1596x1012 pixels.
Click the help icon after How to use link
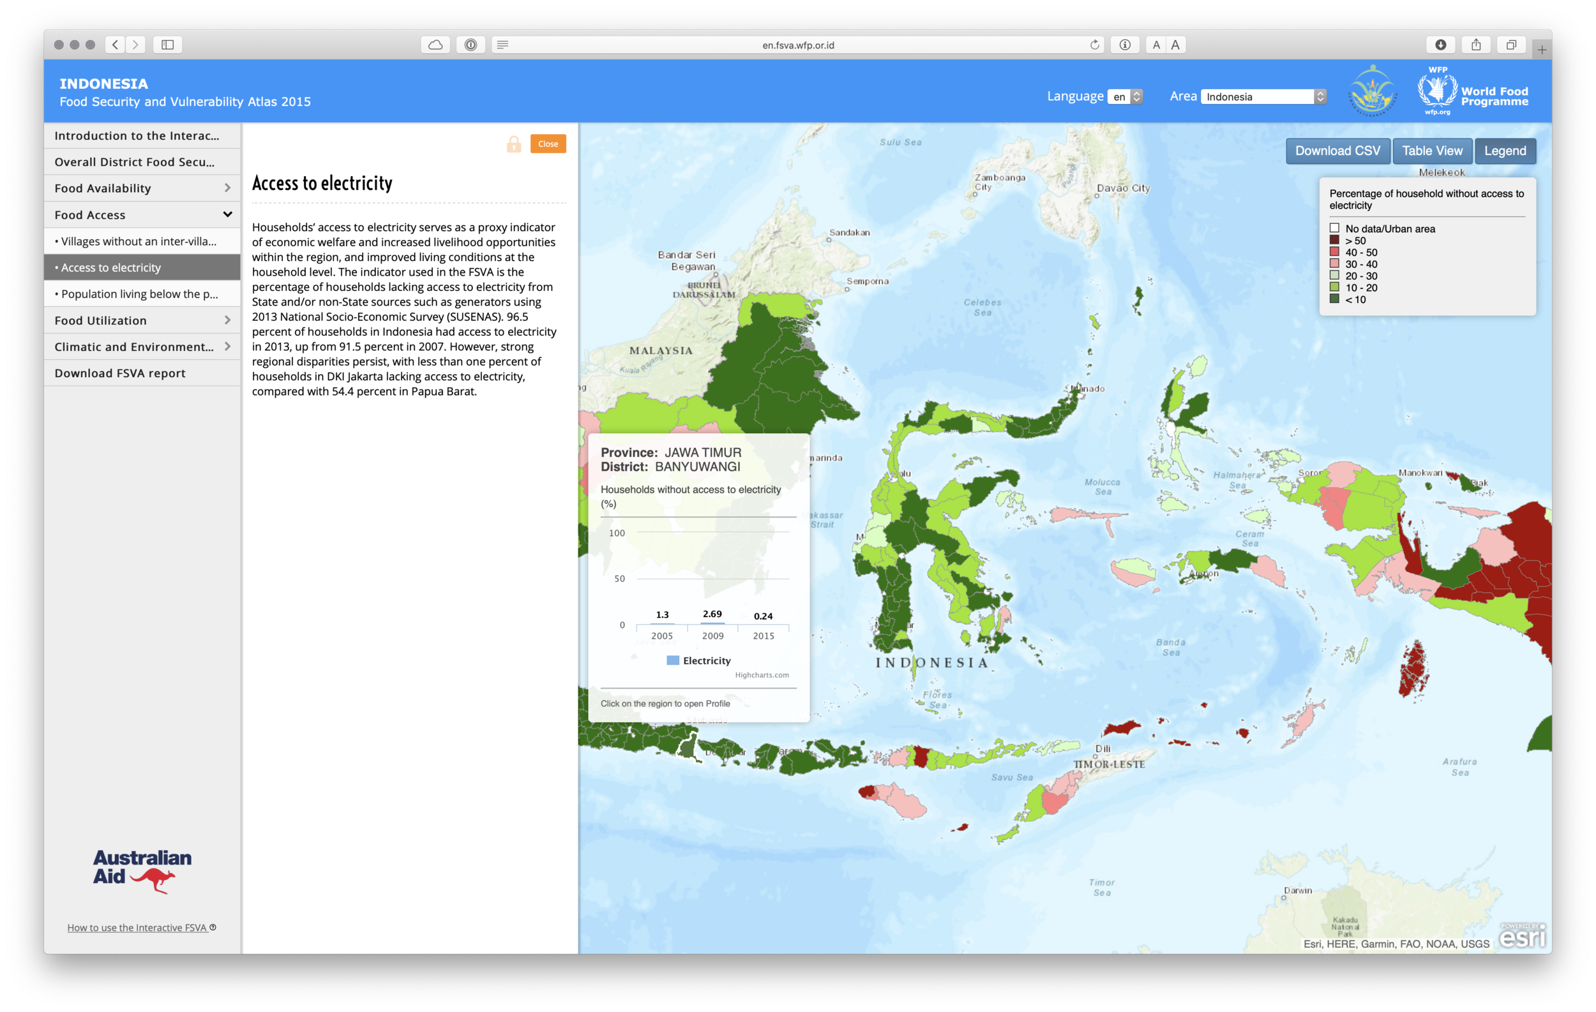[213, 926]
